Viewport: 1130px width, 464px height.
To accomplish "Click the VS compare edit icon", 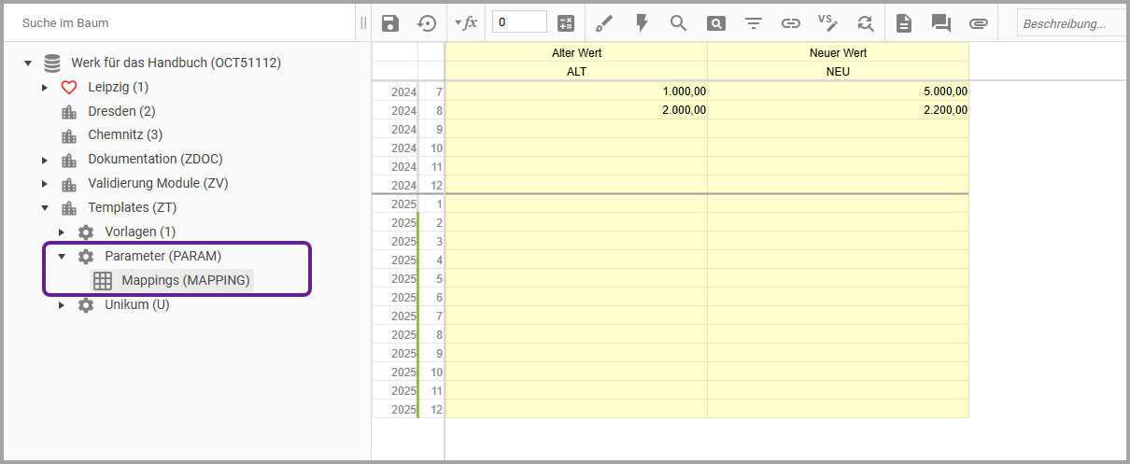I will click(x=827, y=23).
